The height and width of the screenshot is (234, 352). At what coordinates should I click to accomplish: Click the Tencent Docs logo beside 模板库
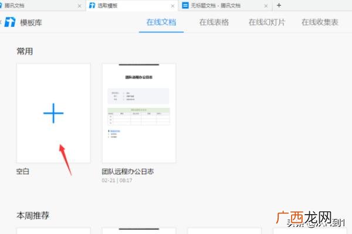point(10,22)
